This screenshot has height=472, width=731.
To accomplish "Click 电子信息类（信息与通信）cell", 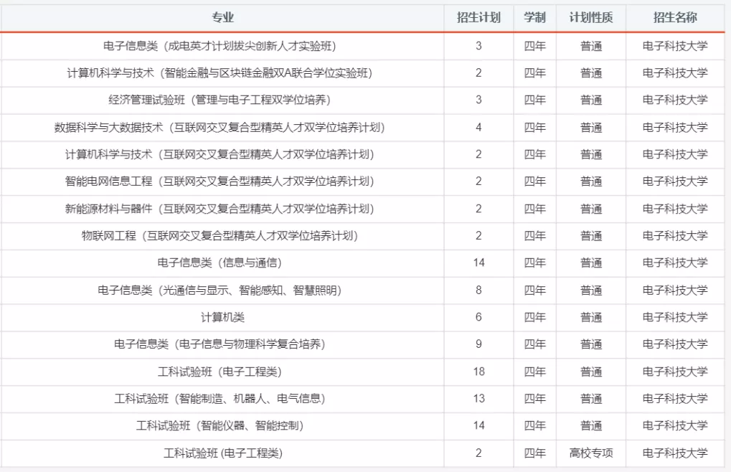I will click(x=223, y=263).
